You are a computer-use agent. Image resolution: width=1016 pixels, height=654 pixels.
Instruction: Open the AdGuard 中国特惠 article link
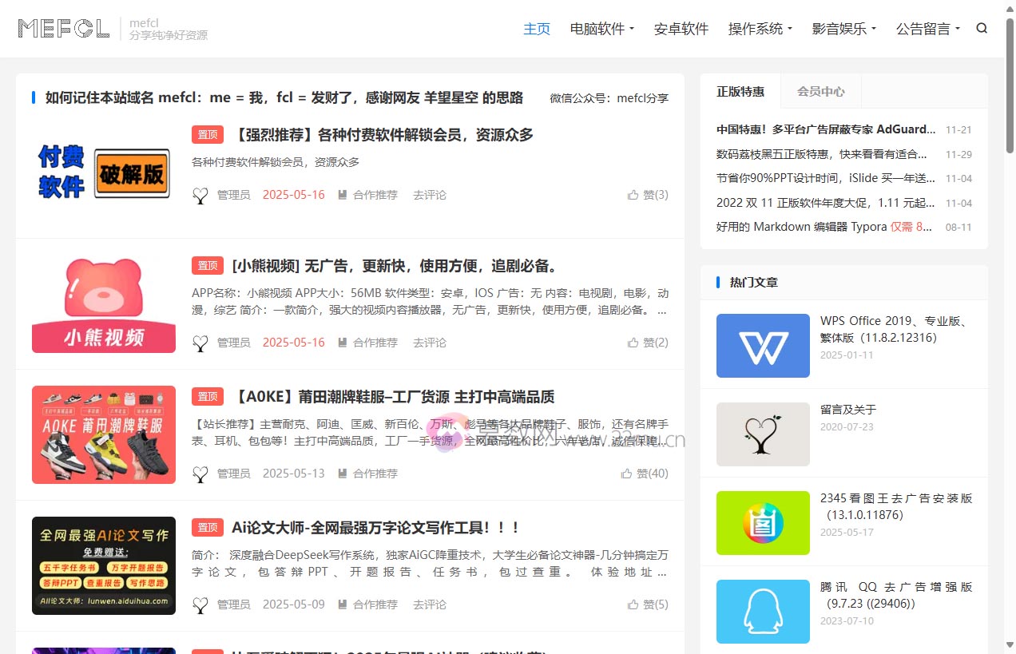coord(825,129)
